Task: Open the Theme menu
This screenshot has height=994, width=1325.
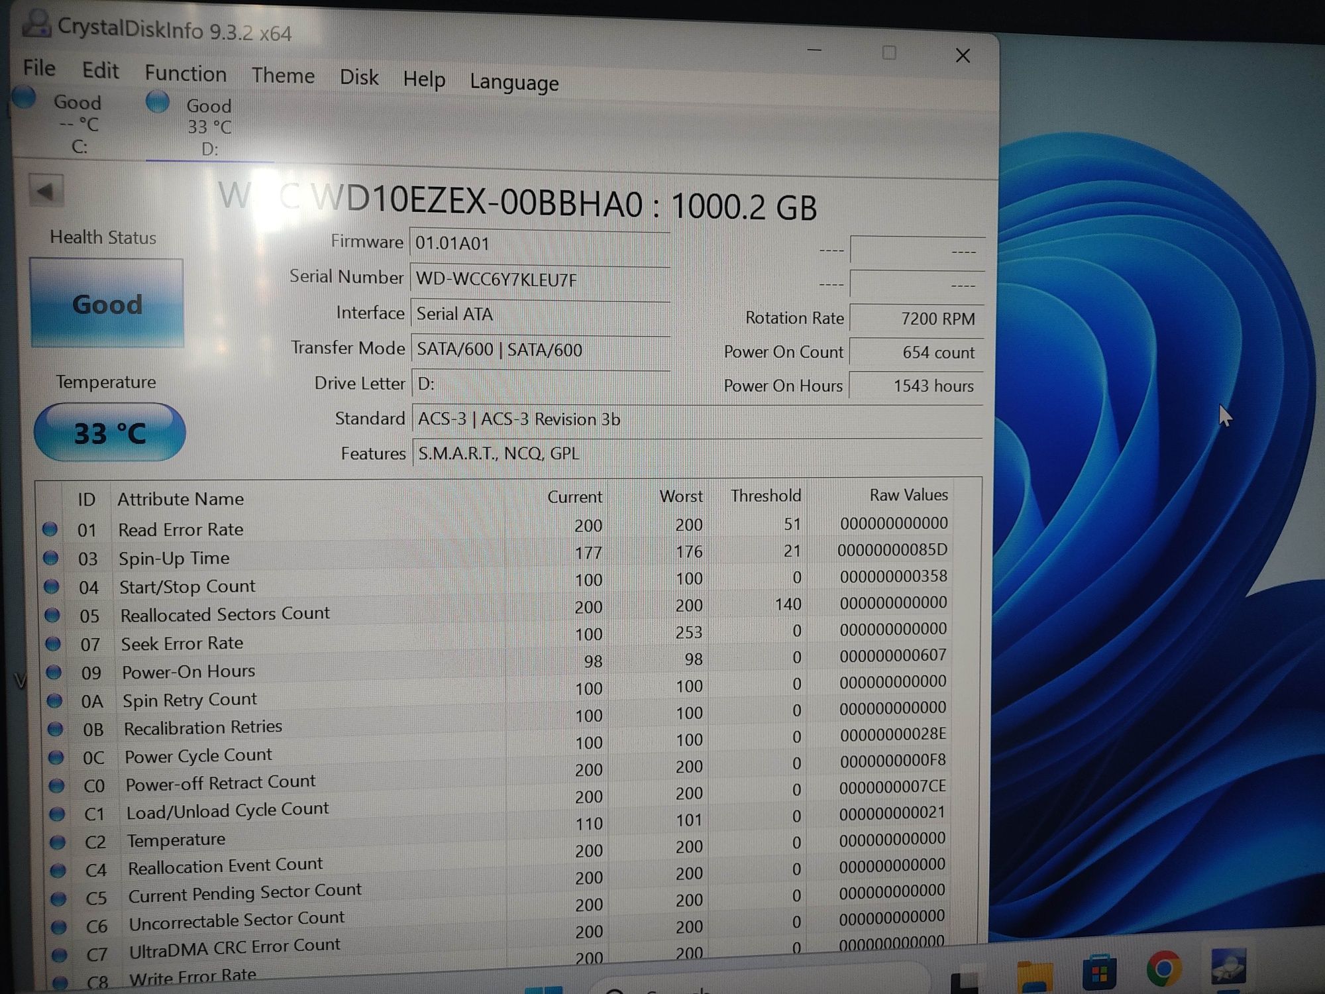Action: pos(283,76)
